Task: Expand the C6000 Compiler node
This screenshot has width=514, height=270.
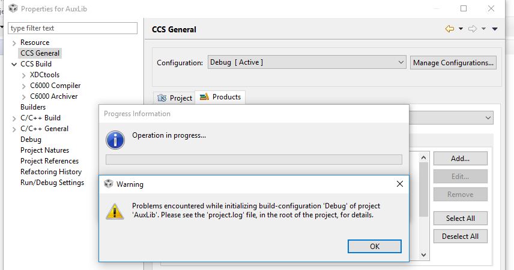Action: [24, 86]
